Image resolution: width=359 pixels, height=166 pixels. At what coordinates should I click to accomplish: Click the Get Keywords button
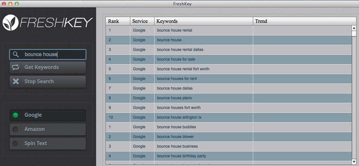pyautogui.click(x=48, y=67)
